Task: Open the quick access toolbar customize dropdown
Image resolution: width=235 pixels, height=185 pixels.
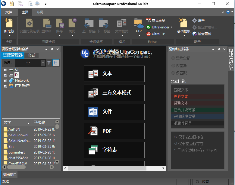Action: (45, 4)
